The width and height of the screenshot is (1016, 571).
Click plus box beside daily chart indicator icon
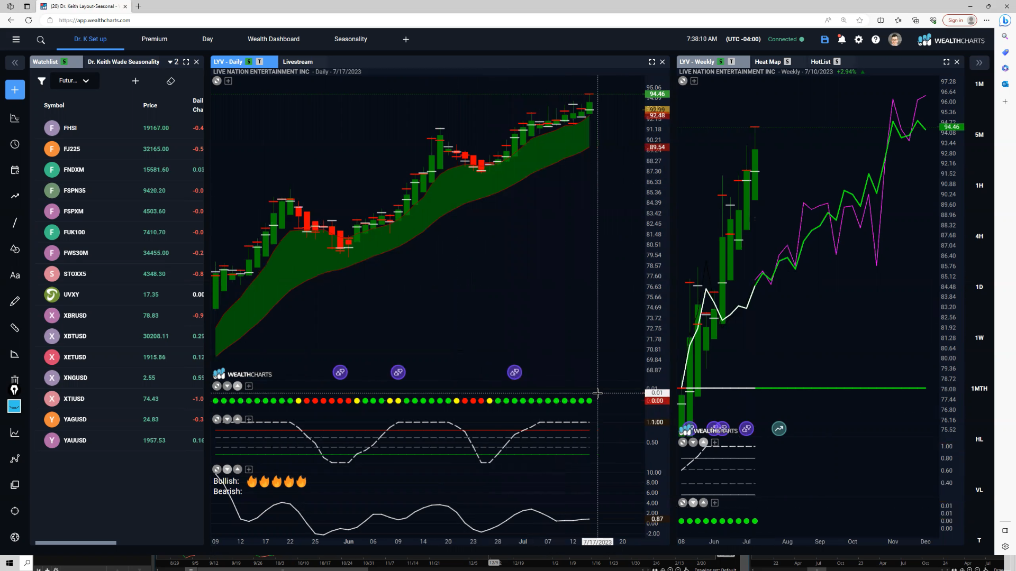click(x=228, y=81)
